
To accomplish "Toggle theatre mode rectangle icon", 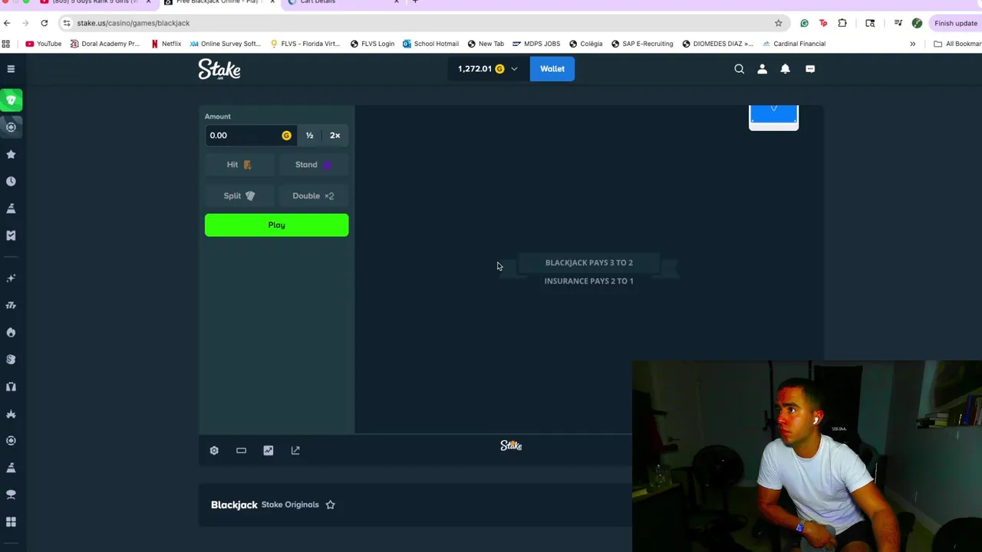I will tap(241, 451).
